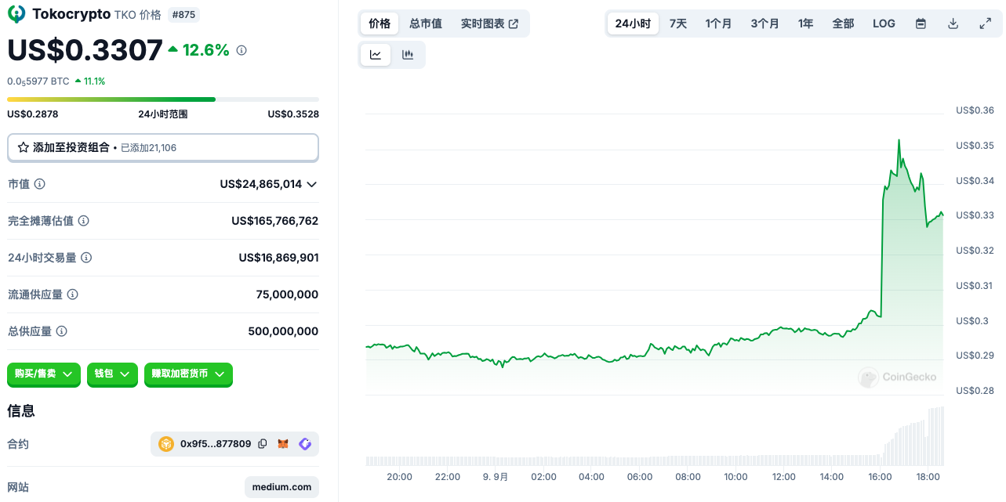Open the medium.com website link

(x=281, y=486)
